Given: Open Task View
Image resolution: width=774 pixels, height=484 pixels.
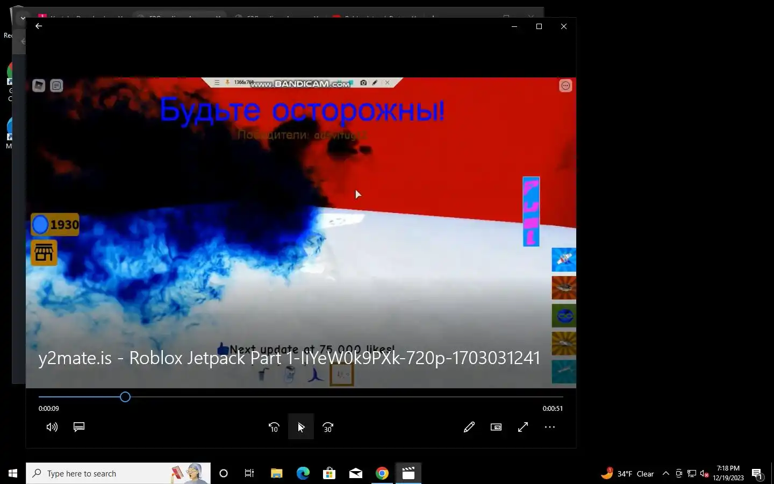Looking at the screenshot, I should point(249,473).
